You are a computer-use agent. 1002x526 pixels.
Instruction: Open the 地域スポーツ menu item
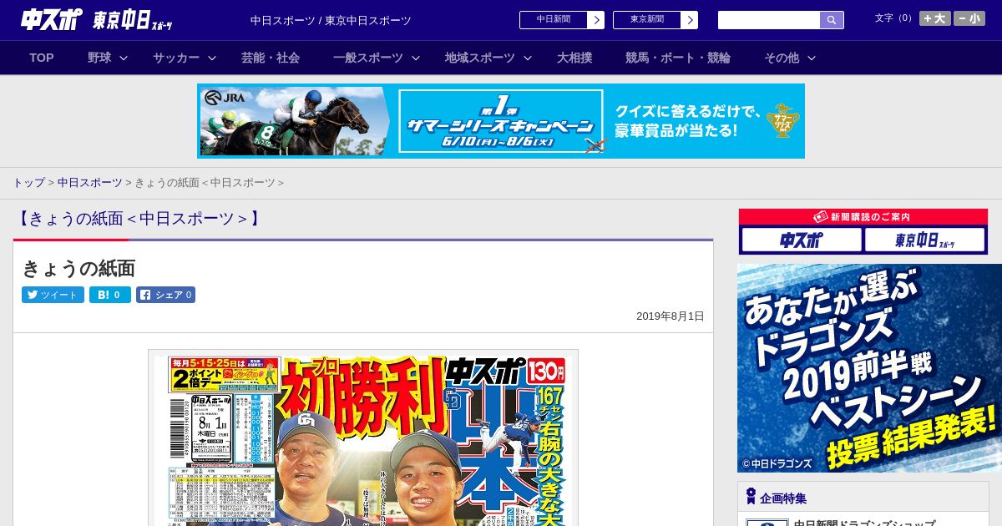coord(480,58)
